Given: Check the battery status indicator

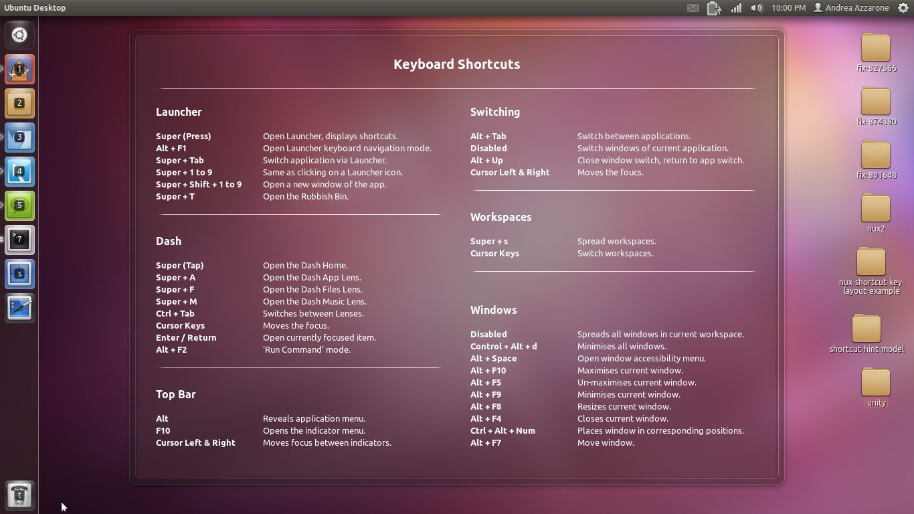Looking at the screenshot, I should click(714, 8).
